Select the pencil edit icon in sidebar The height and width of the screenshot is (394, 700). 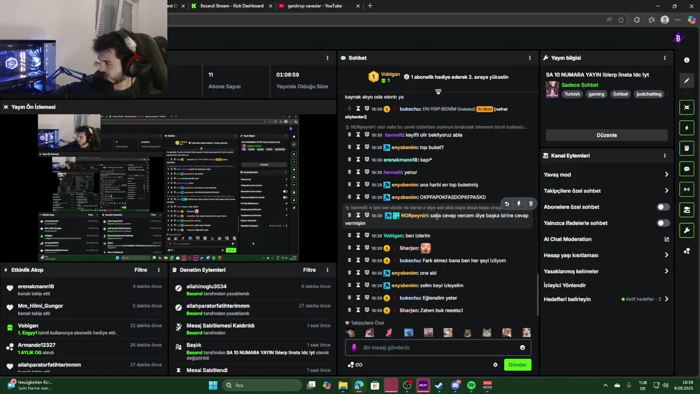coord(687,81)
